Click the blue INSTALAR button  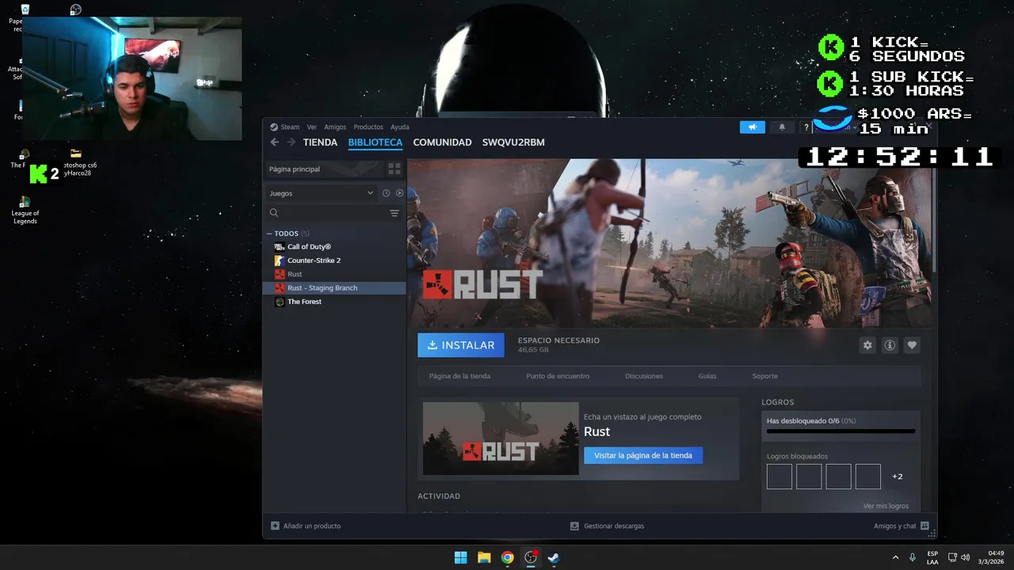click(461, 345)
